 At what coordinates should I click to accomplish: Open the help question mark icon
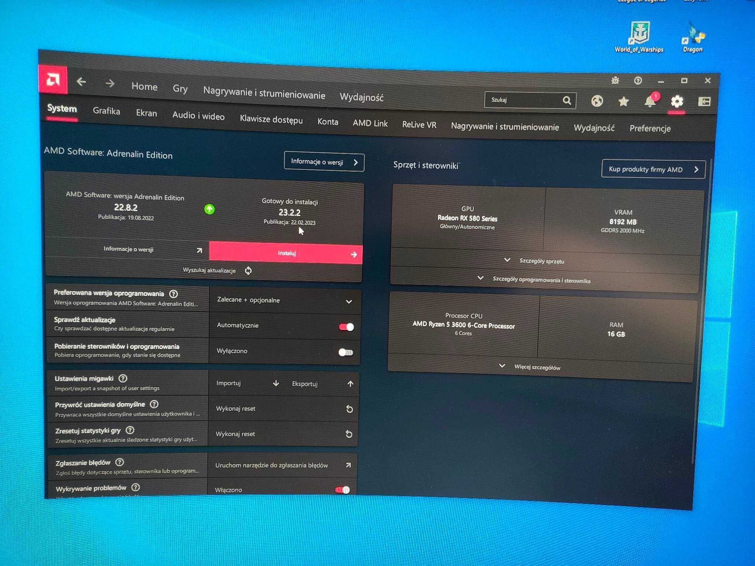point(638,81)
